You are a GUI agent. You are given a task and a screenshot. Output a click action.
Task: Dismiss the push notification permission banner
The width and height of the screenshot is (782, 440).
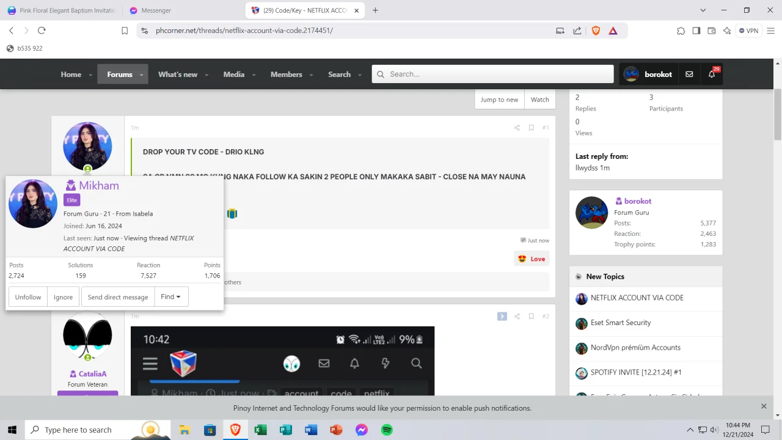[764, 406]
